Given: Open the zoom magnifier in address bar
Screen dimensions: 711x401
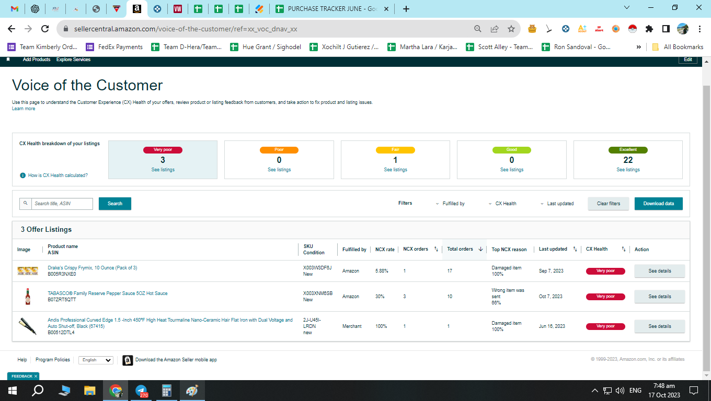Looking at the screenshot, I should coord(478,29).
